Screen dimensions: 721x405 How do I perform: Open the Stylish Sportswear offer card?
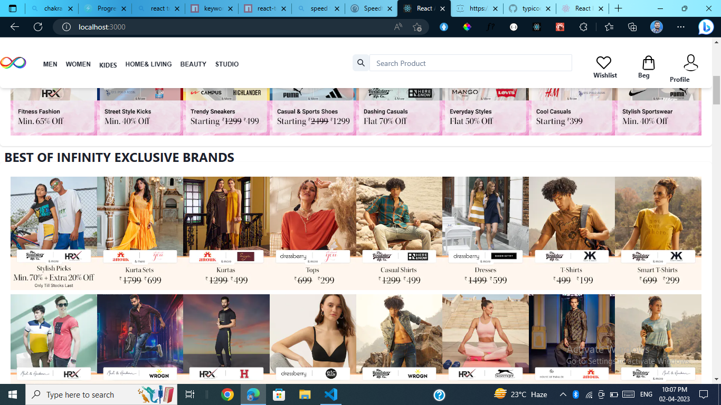click(658, 112)
